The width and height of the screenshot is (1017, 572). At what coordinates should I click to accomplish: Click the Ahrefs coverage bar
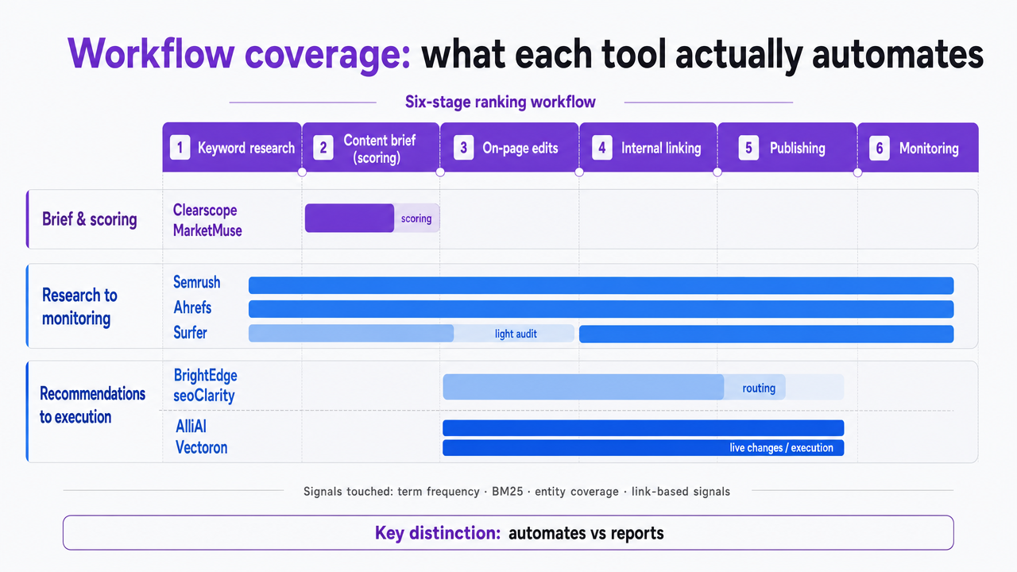point(601,309)
